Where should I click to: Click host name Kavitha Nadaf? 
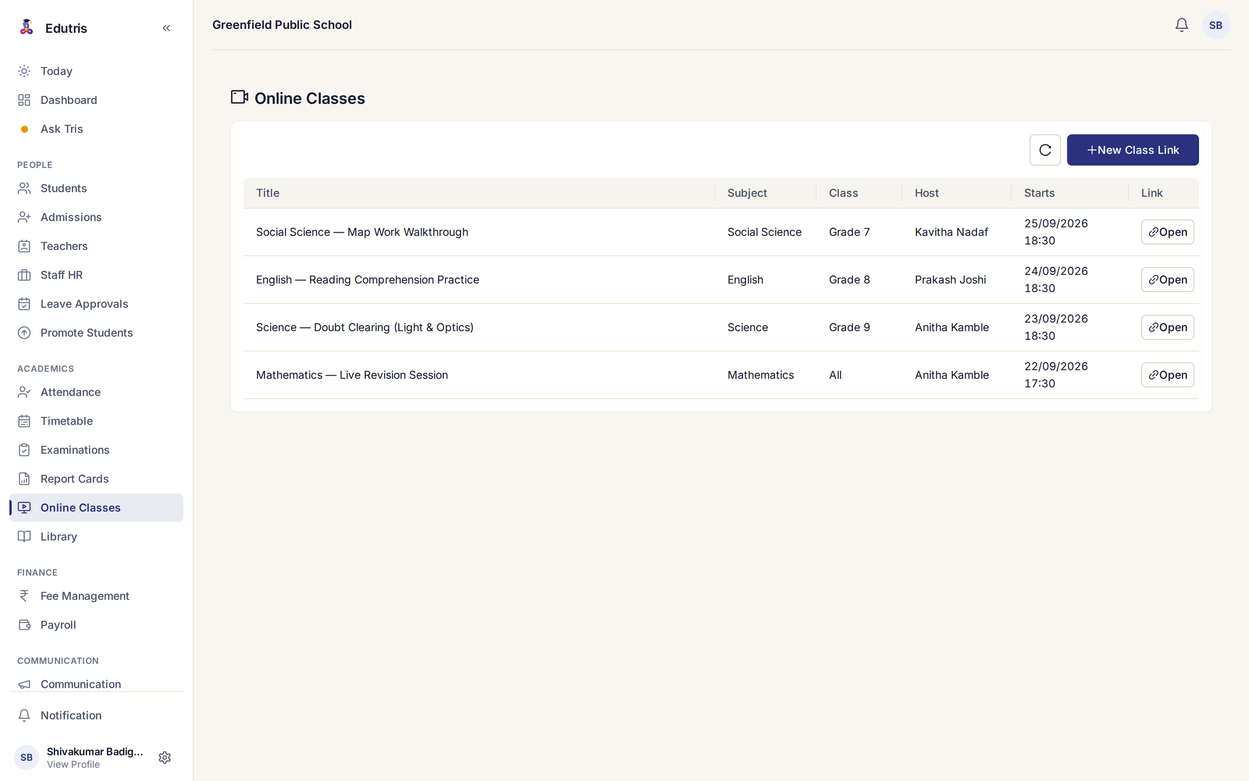point(951,232)
